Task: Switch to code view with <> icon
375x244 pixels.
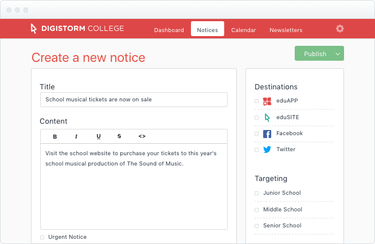Action: [x=142, y=136]
